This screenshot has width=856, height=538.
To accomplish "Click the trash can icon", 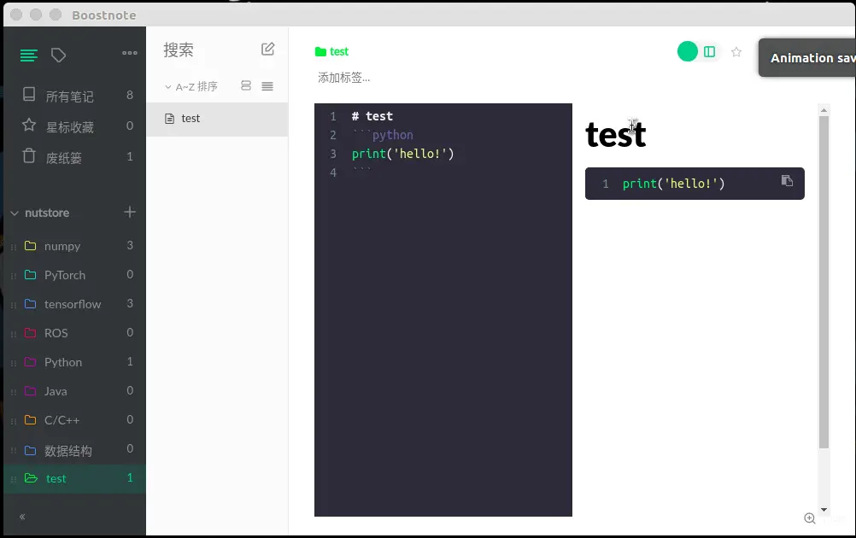I will point(29,156).
